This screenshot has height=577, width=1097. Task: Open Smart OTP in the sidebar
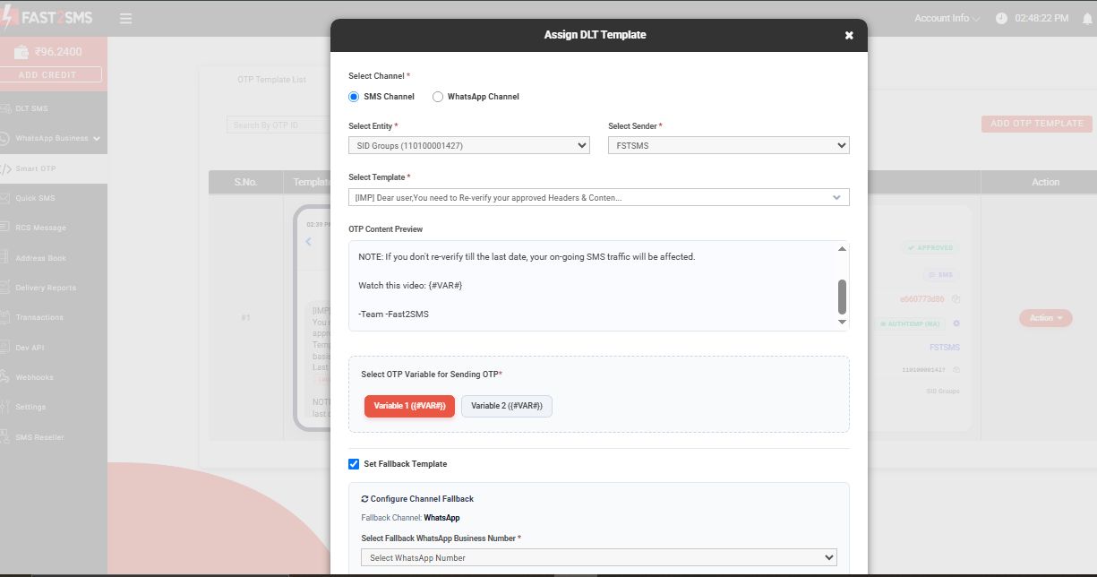point(54,168)
